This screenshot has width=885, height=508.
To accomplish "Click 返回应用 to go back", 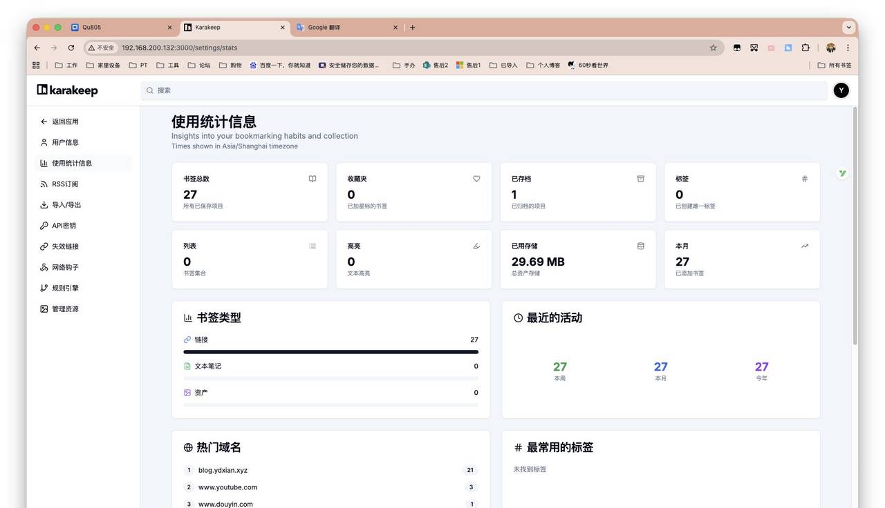I will point(64,121).
